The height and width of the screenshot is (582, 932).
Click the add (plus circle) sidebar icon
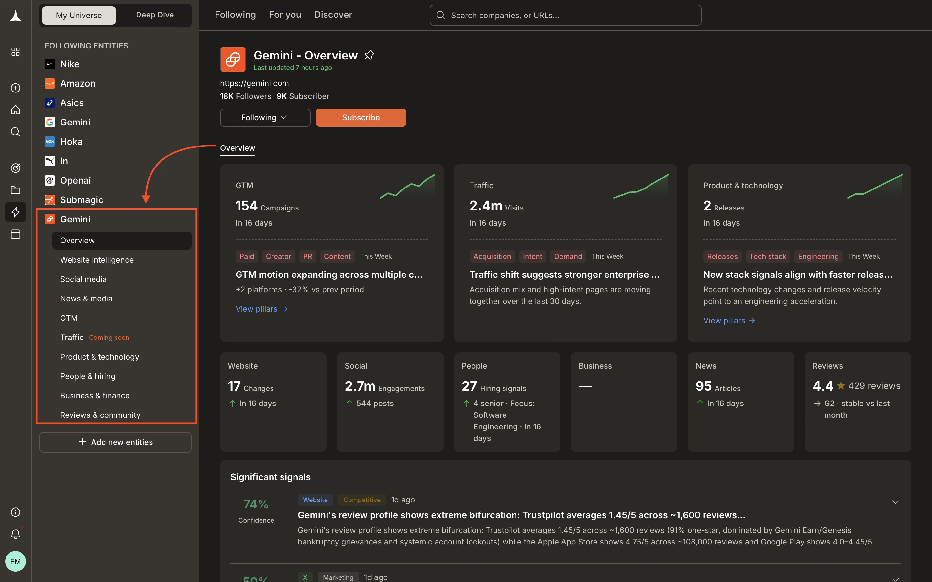(16, 88)
